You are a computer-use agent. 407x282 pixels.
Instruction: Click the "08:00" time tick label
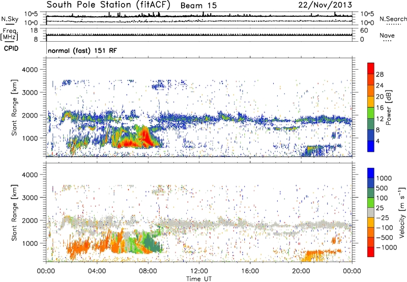pyautogui.click(x=148, y=271)
